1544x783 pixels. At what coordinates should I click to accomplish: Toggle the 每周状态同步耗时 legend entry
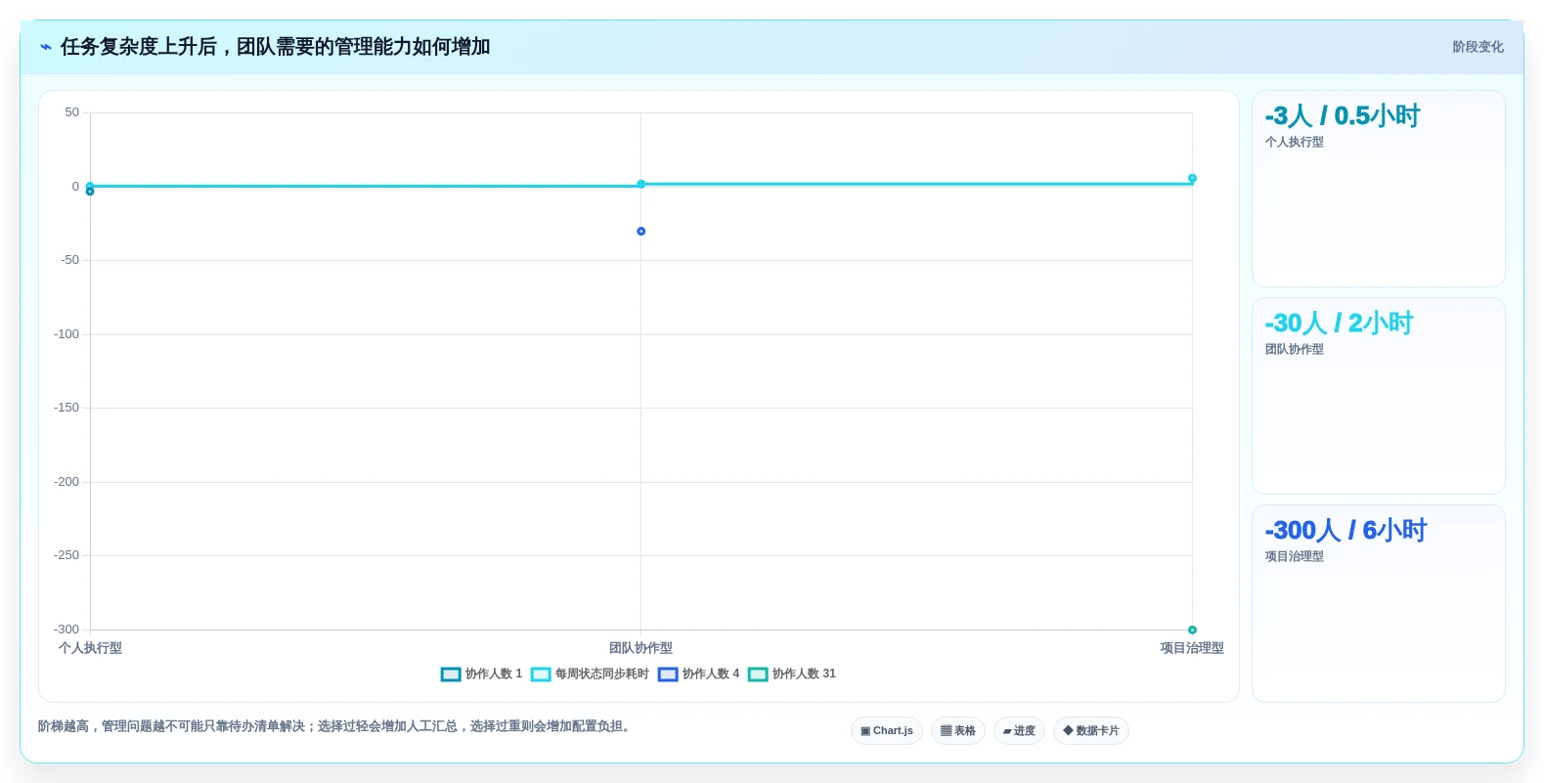tap(590, 674)
